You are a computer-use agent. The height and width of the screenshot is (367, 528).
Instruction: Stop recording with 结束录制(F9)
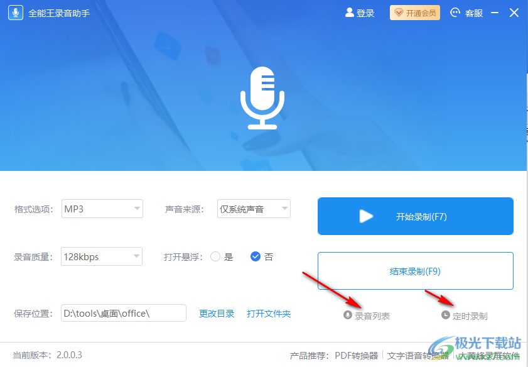[415, 271]
